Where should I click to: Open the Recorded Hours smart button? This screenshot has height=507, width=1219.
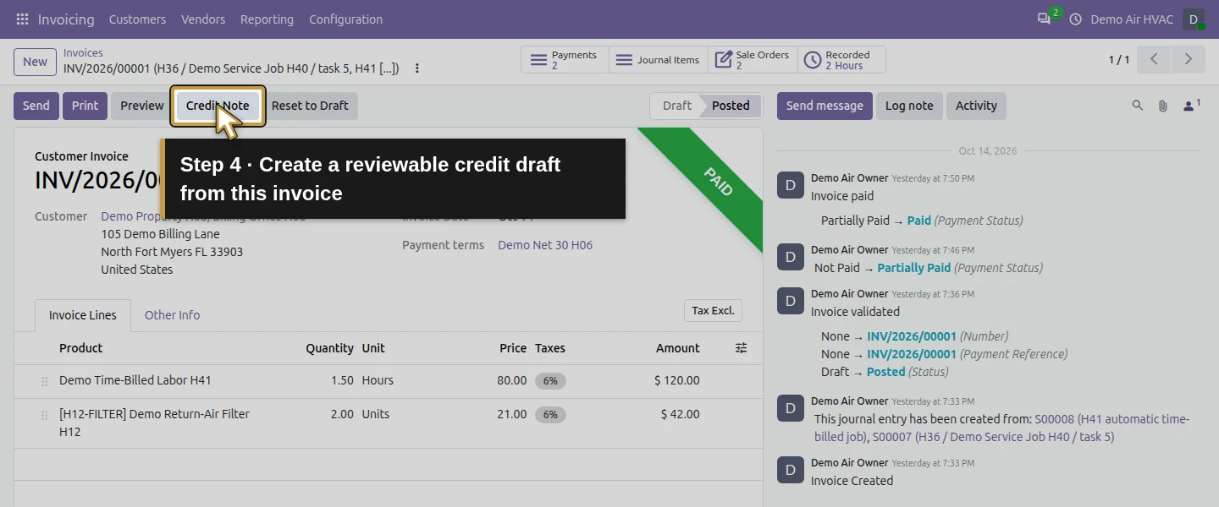pos(841,60)
